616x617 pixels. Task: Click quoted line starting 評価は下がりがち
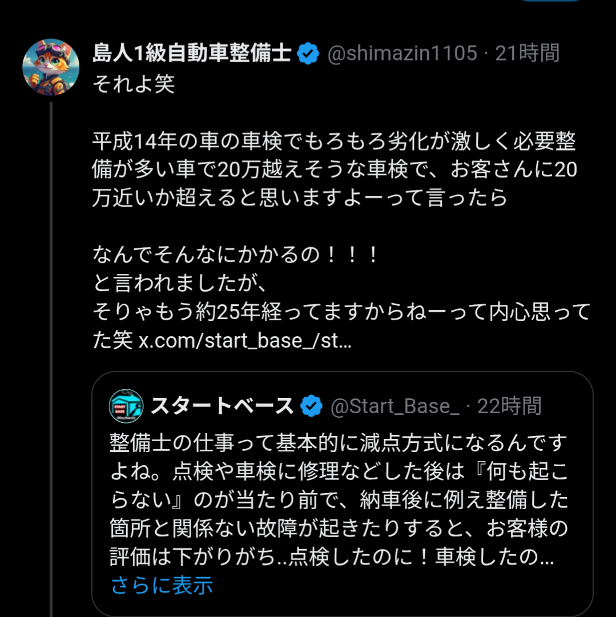click(x=331, y=557)
